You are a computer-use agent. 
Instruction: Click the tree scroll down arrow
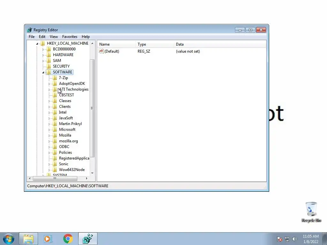pos(92,173)
